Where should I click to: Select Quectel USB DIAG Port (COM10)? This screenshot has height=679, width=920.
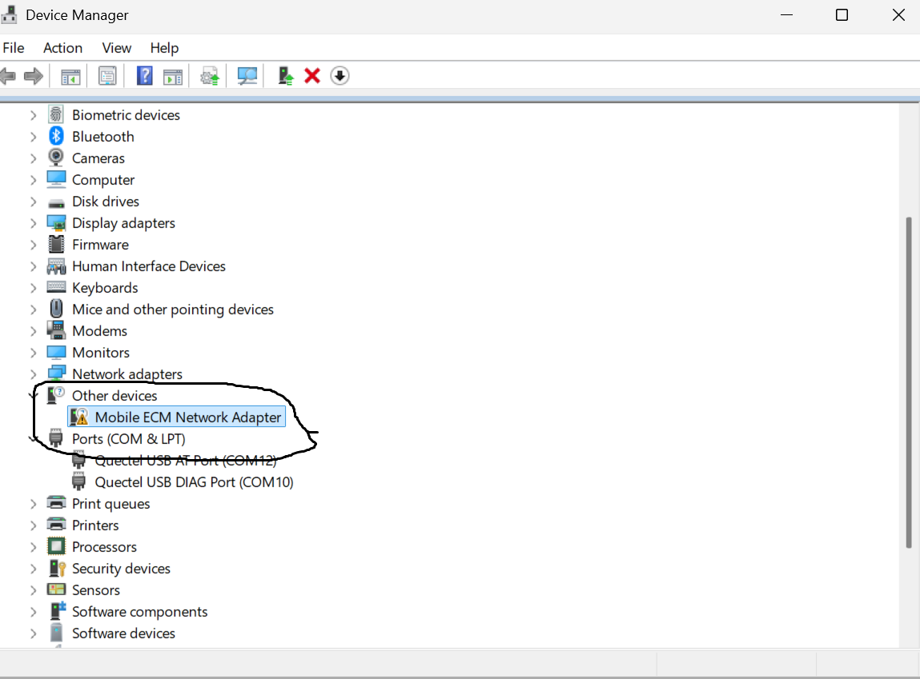194,482
